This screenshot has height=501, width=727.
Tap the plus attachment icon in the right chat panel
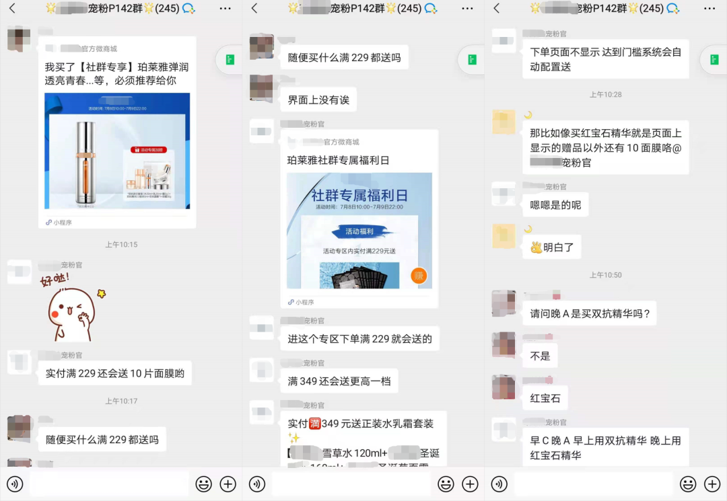pos(712,484)
